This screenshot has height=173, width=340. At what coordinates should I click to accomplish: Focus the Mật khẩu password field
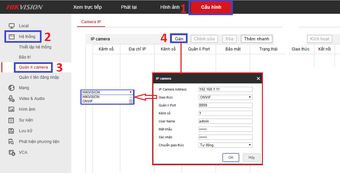tap(225, 129)
